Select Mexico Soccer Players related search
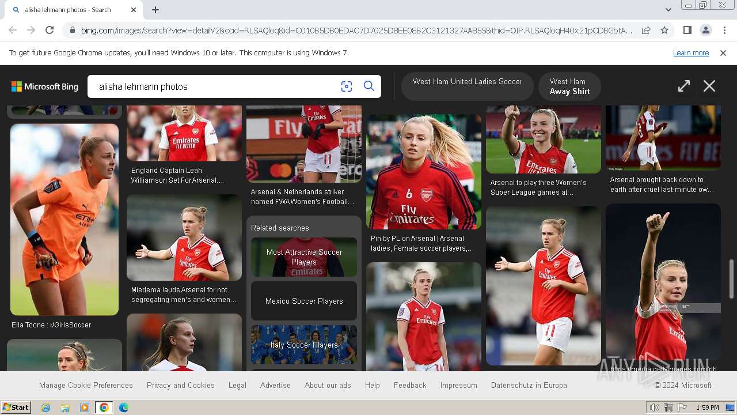This screenshot has height=415, width=737. 304,301
